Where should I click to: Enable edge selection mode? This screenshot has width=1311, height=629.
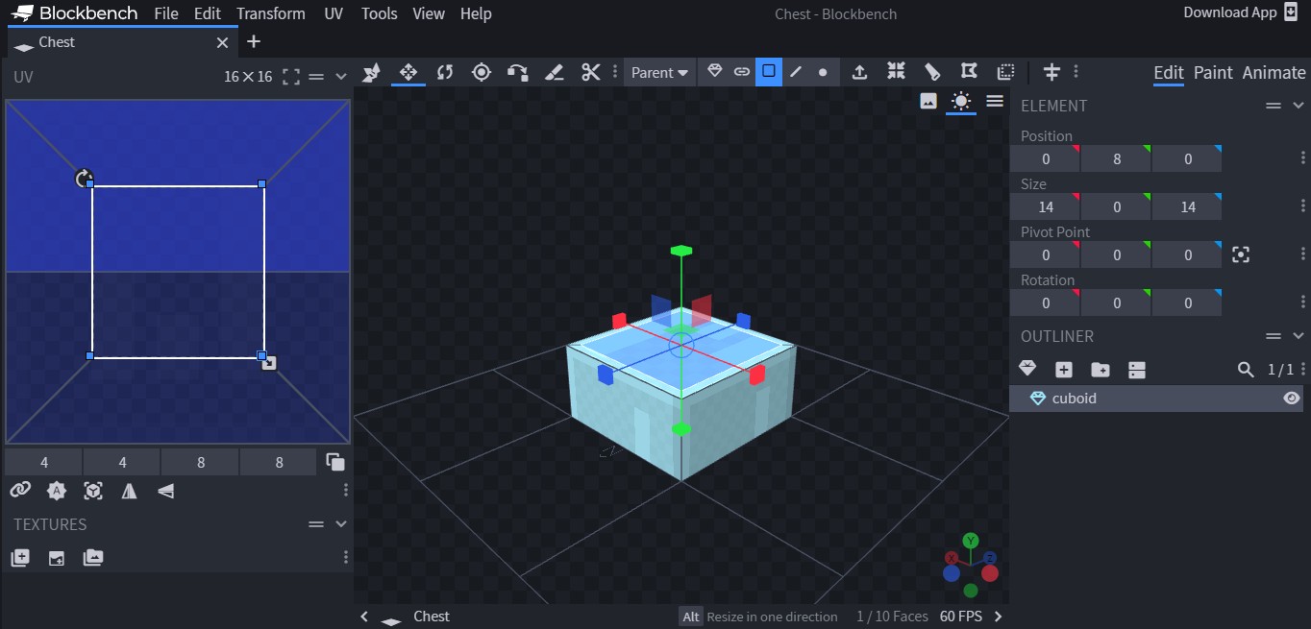click(796, 72)
